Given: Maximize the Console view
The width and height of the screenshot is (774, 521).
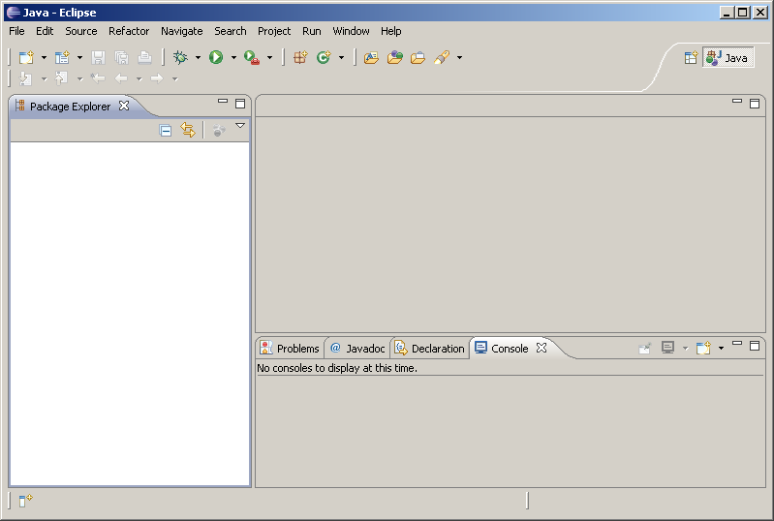Looking at the screenshot, I should 755,346.
